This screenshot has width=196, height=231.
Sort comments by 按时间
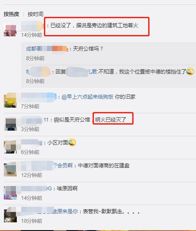pos(35,14)
